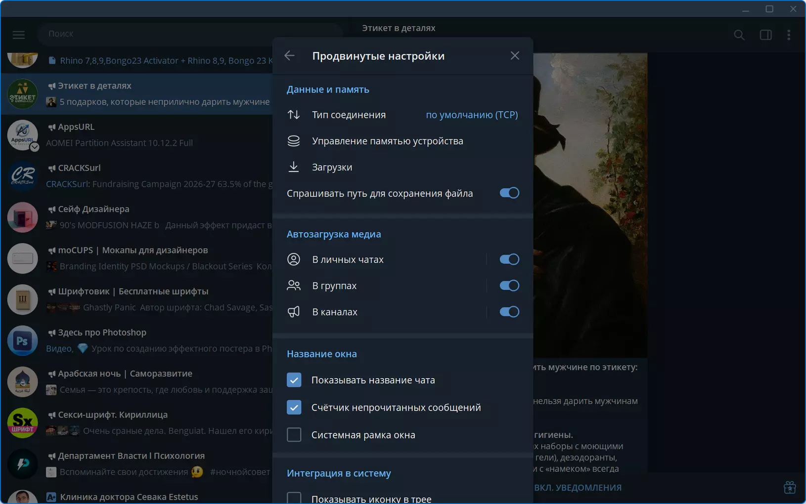Click the painting image in chat
This screenshot has height=504, width=806.
click(x=590, y=205)
